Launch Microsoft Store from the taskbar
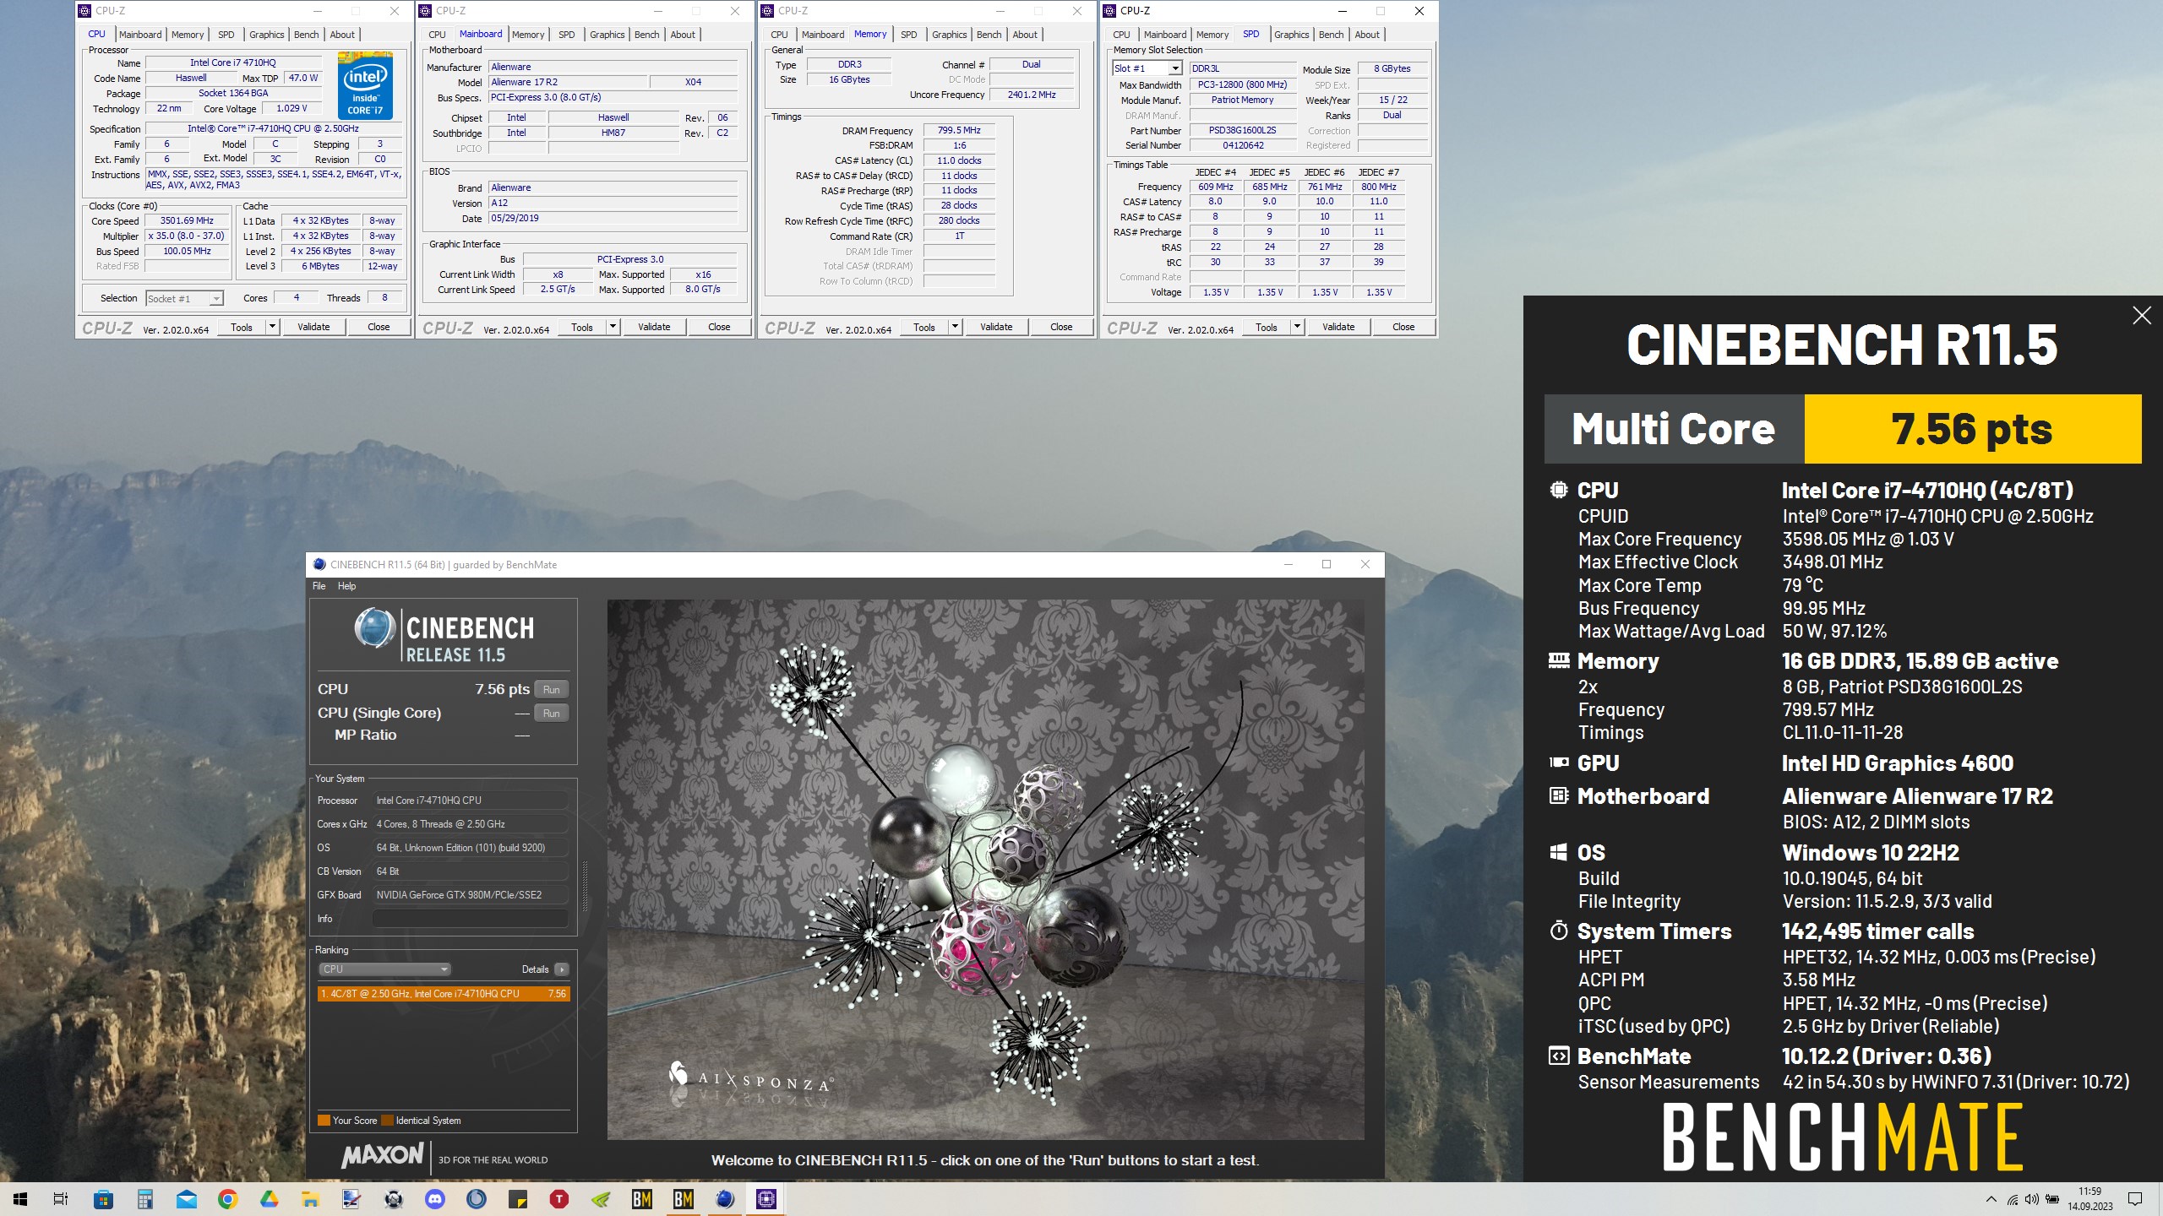2163x1216 pixels. (103, 1199)
